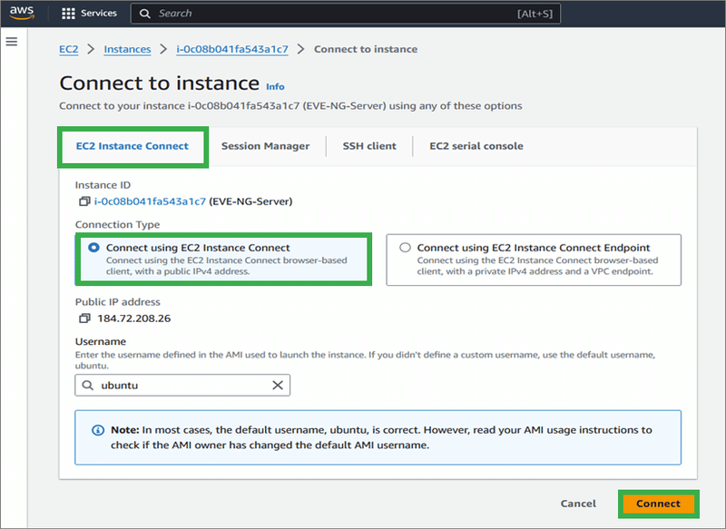Click the Cancel button
Viewport: 726px width, 529px height.
tap(578, 504)
